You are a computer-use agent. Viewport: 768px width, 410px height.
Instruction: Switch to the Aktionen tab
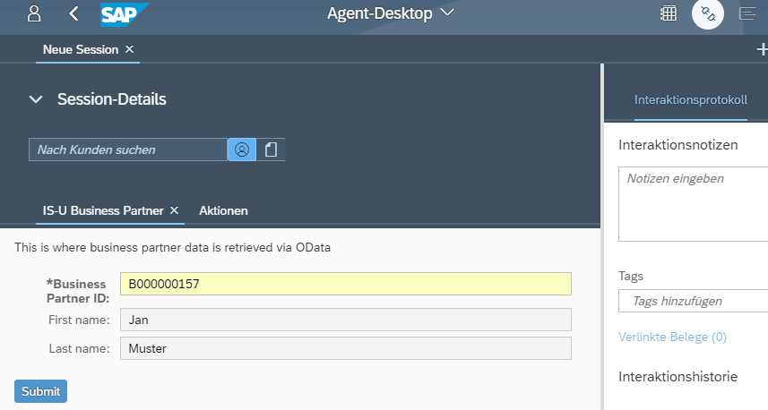pos(223,211)
